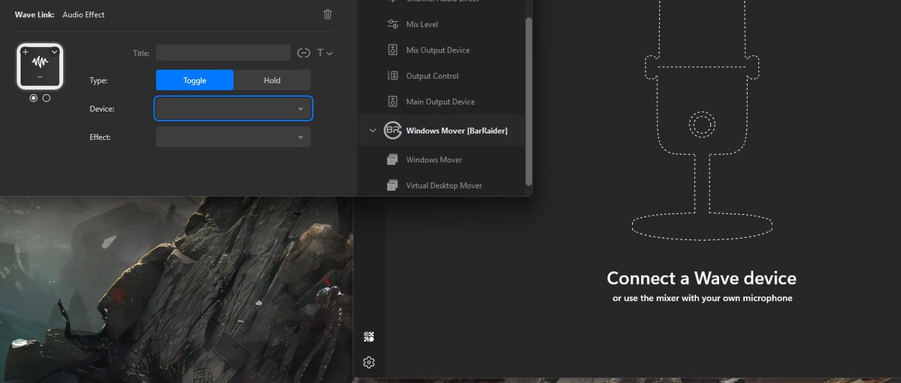The image size is (901, 383).
Task: Set Type to Toggle
Action: [195, 80]
